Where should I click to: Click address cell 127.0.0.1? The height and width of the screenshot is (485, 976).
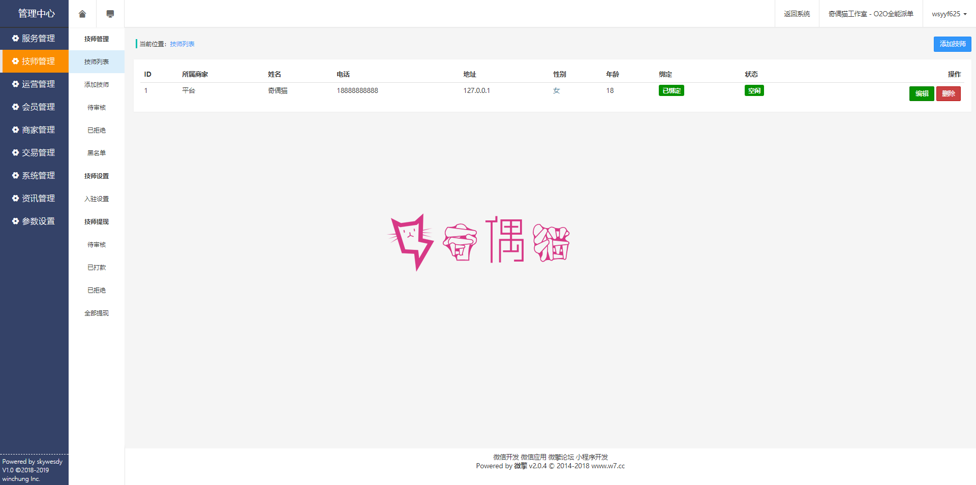click(477, 90)
